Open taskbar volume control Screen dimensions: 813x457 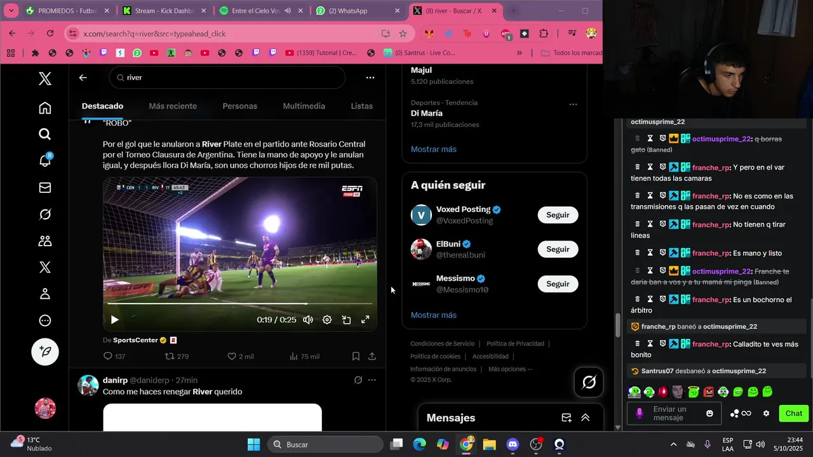(760, 444)
